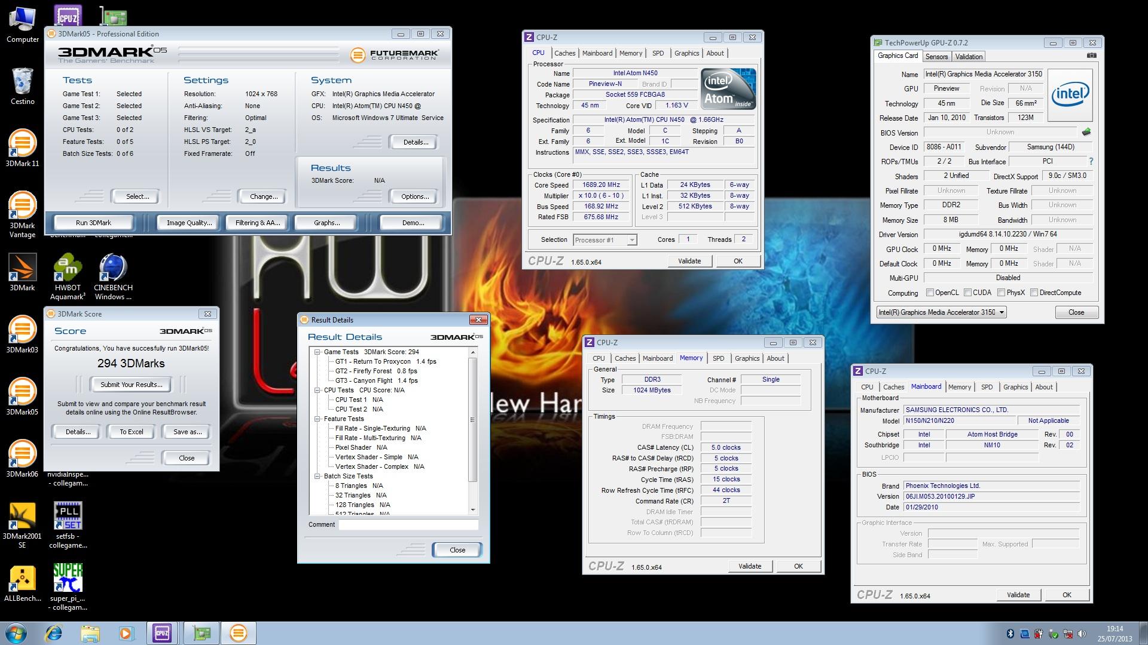Click the Save as button in 3DMark Score
Image resolution: width=1148 pixels, height=645 pixels.
point(187,432)
